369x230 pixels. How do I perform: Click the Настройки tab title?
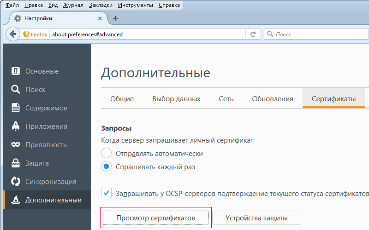pyautogui.click(x=38, y=18)
